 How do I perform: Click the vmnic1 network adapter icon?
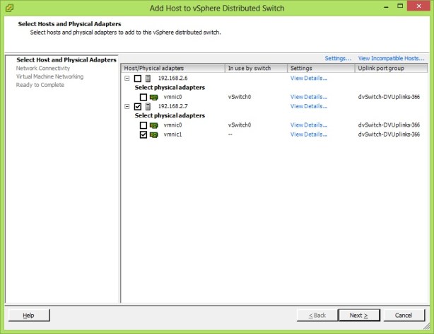[x=153, y=134]
